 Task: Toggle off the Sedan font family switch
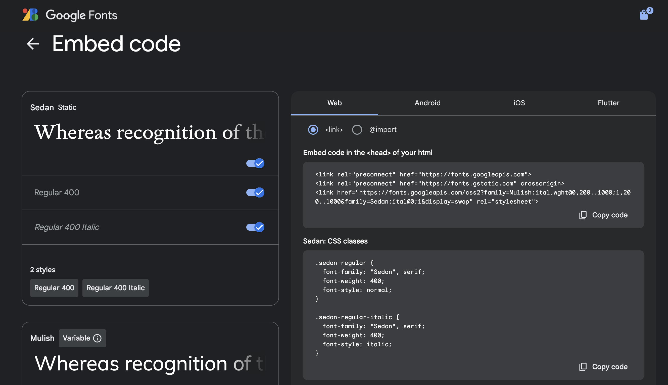[x=255, y=163]
